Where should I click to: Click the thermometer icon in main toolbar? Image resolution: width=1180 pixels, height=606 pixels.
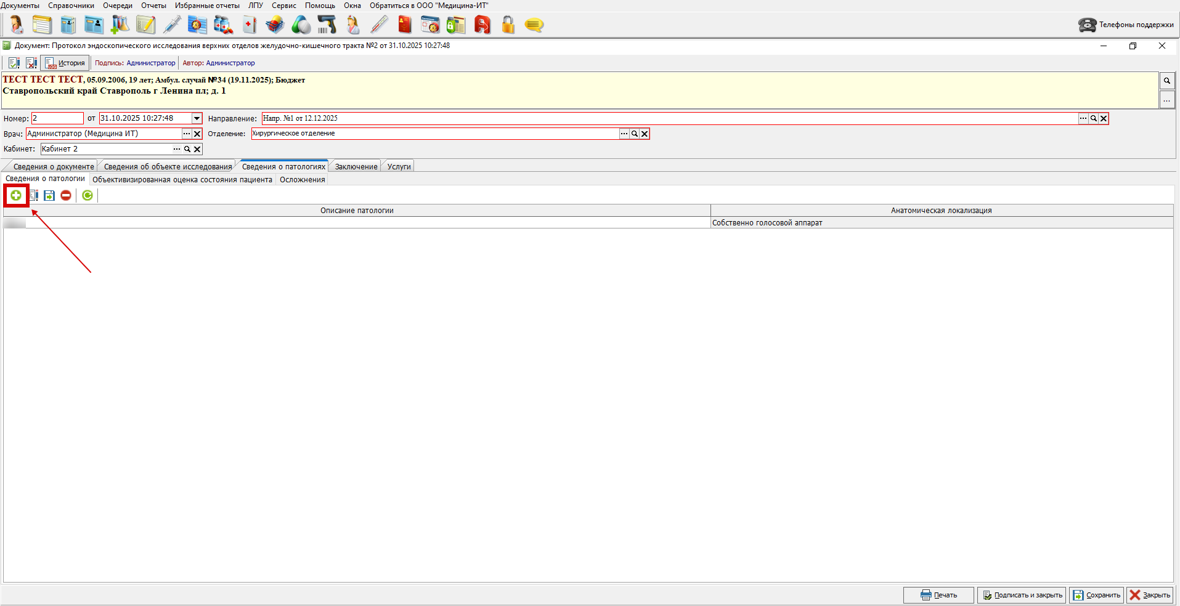click(x=379, y=25)
